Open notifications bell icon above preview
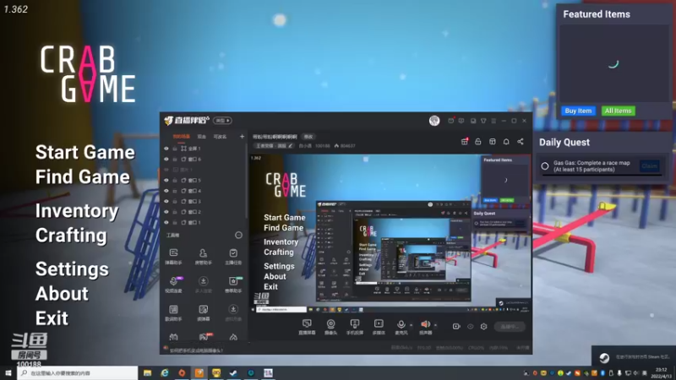676x380 pixels. click(x=506, y=141)
